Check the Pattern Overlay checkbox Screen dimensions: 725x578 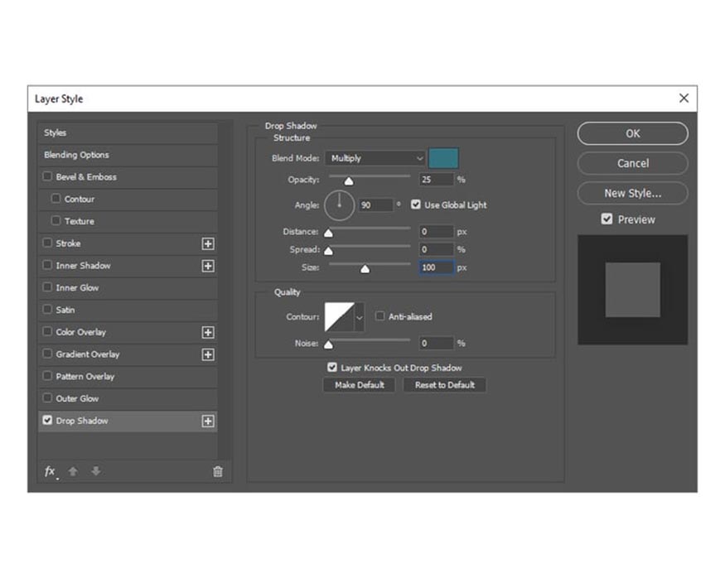pyautogui.click(x=47, y=376)
